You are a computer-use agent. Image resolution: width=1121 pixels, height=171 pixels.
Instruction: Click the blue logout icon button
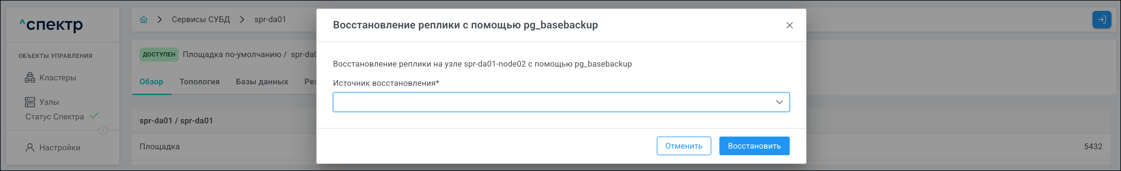tap(1101, 20)
